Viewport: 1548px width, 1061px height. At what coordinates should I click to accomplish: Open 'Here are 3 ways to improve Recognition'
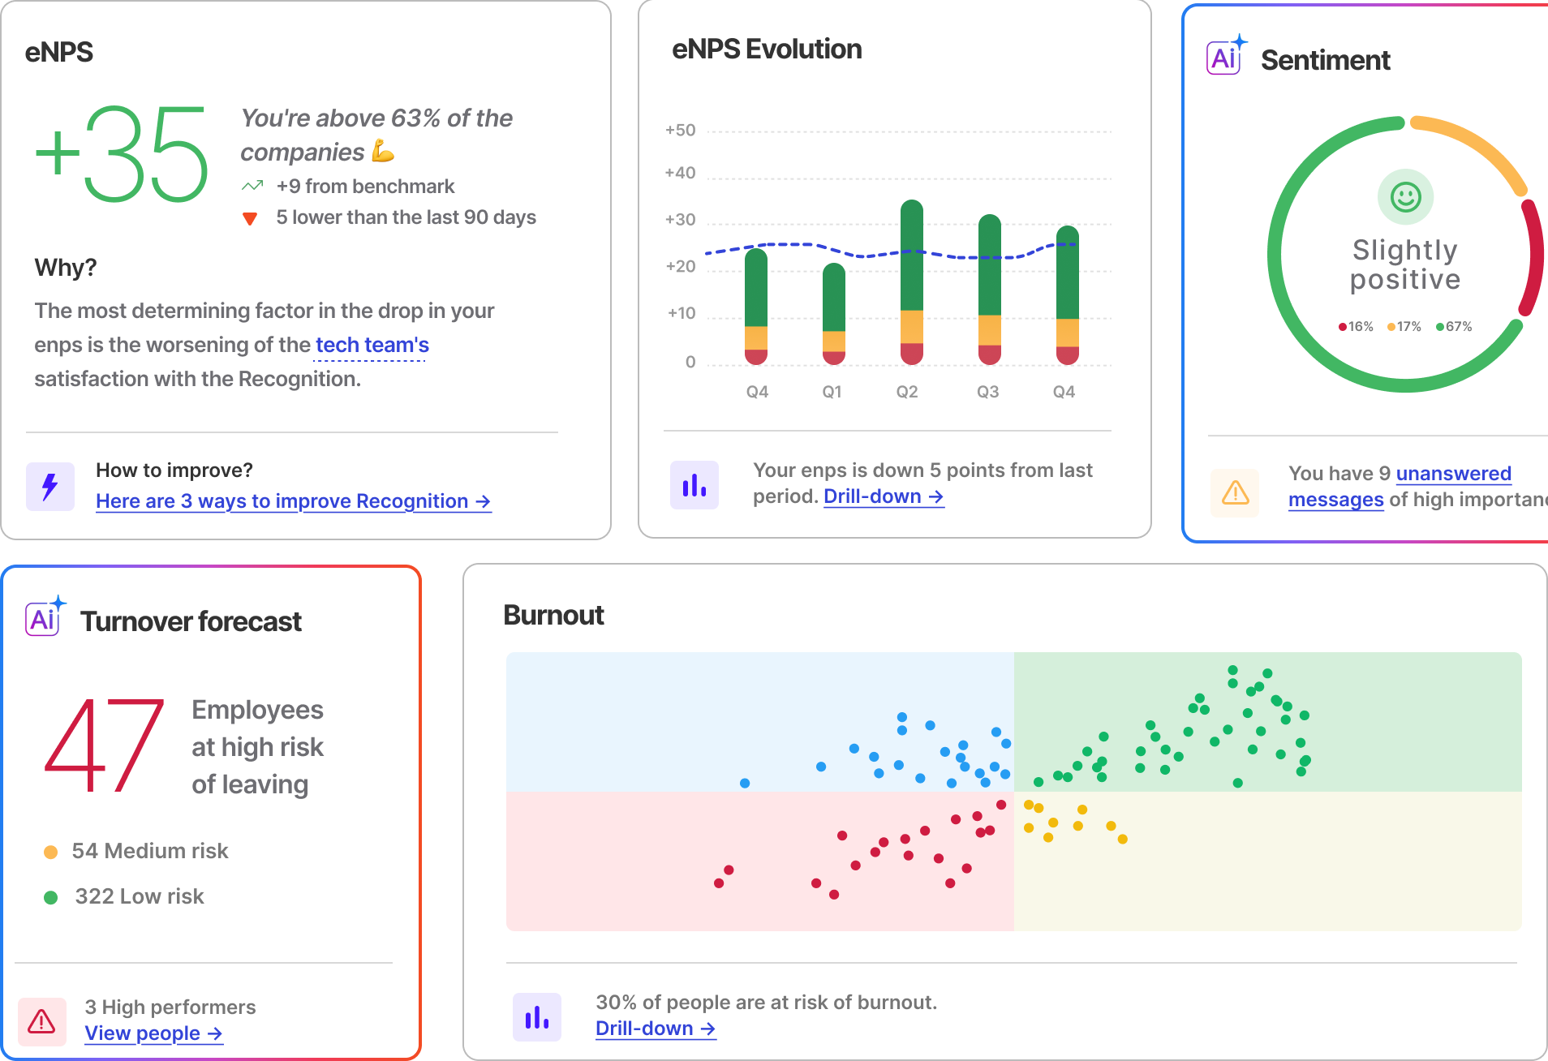(x=293, y=501)
